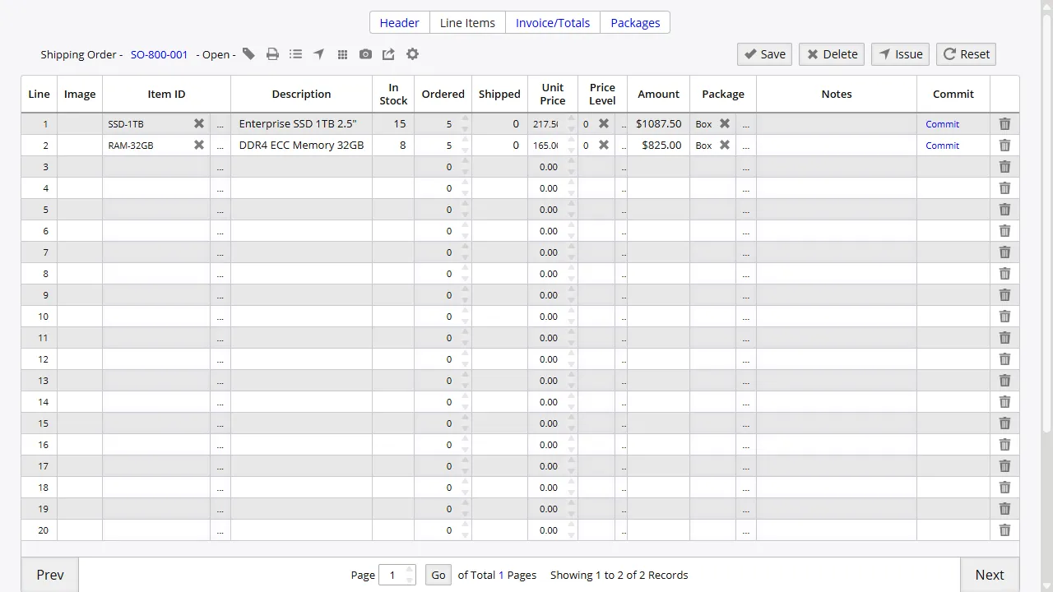
Task: Clear the SSD-1TB item with the X
Action: [198, 123]
